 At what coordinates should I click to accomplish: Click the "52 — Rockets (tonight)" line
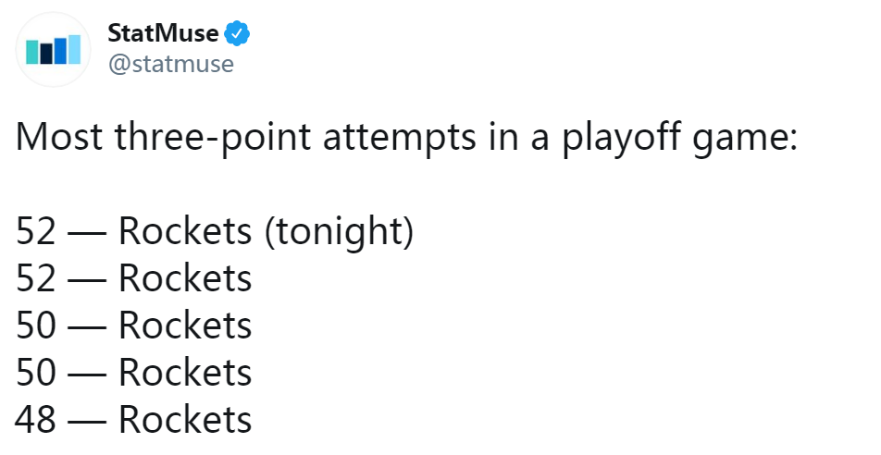click(x=215, y=231)
